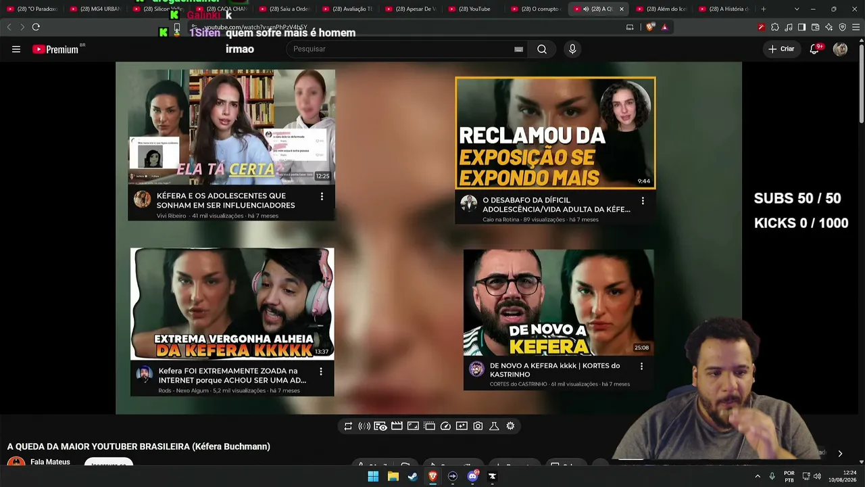Screen dimensions: 865x487
Task: Open Discord from the taskbar
Action: 473,476
